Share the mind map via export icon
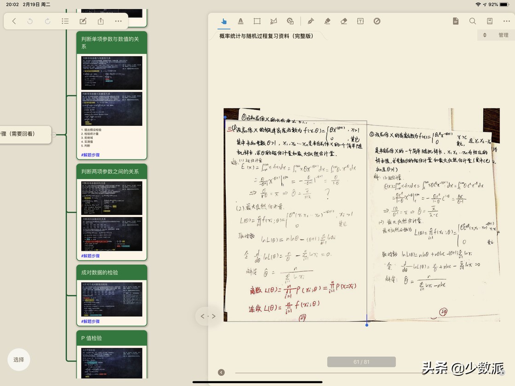Screen dimensions: 515x386 click(x=101, y=21)
